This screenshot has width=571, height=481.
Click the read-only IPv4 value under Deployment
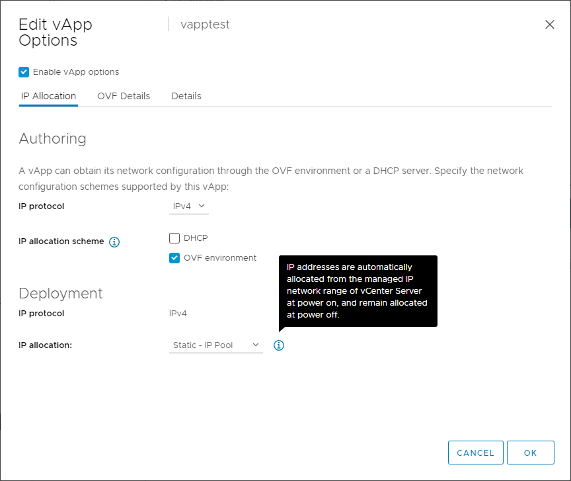click(178, 314)
